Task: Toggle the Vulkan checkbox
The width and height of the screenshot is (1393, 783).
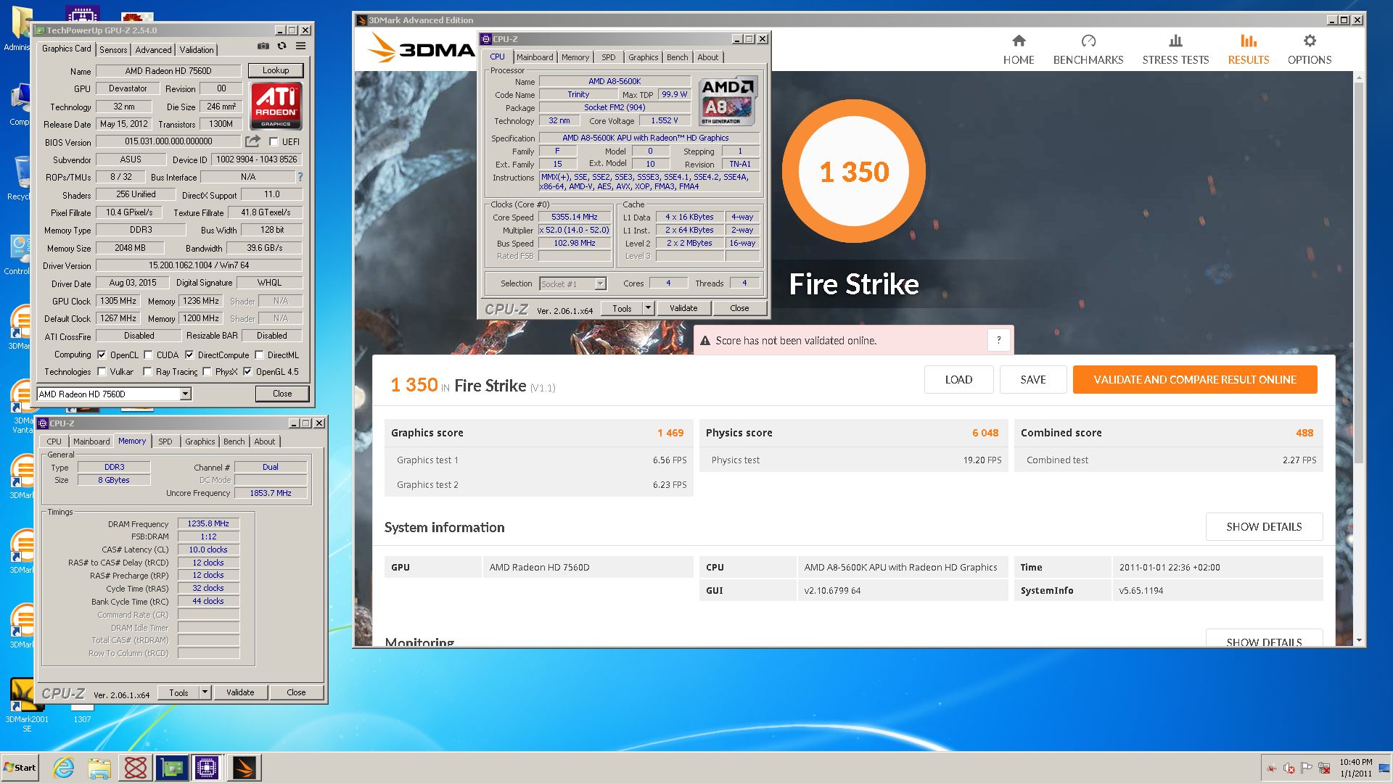Action: point(102,372)
